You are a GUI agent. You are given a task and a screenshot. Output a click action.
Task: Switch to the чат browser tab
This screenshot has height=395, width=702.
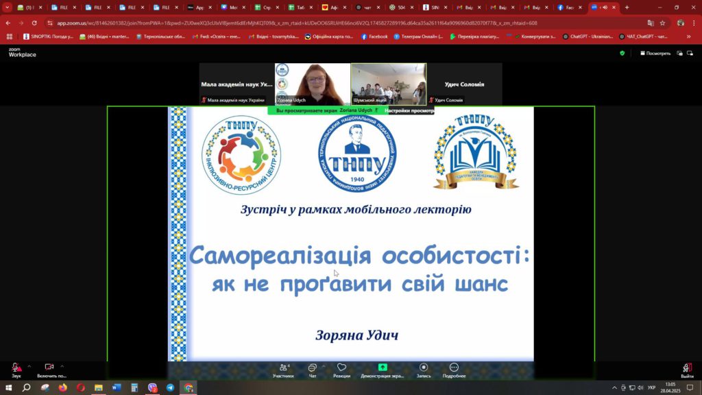point(367,7)
